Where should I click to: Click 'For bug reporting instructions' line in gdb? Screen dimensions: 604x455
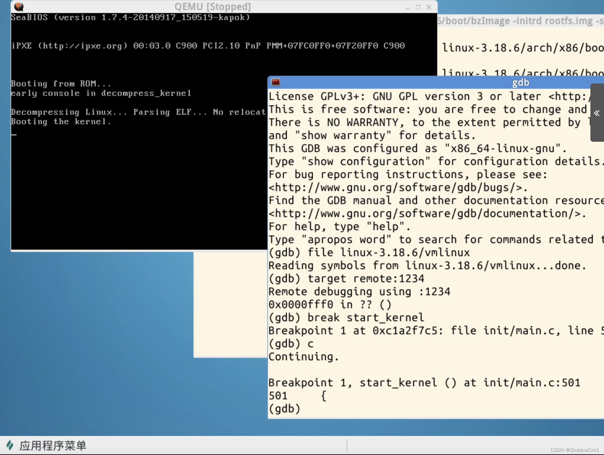tap(408, 174)
